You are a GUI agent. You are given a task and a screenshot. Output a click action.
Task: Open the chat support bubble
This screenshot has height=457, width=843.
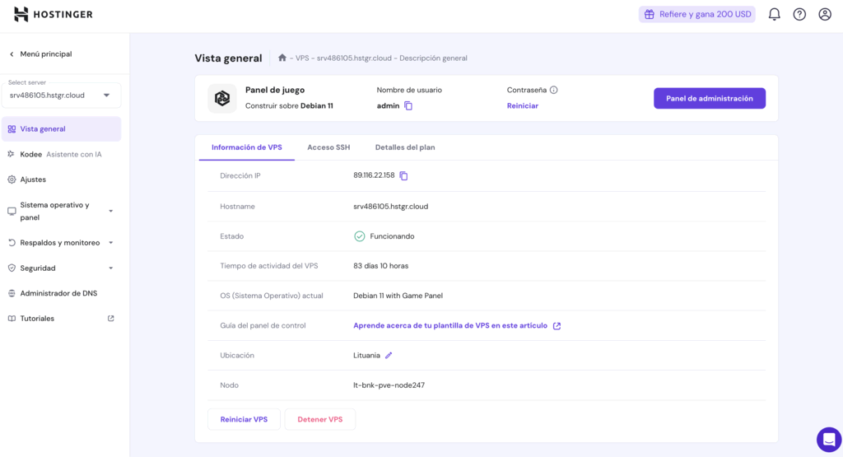coord(828,439)
